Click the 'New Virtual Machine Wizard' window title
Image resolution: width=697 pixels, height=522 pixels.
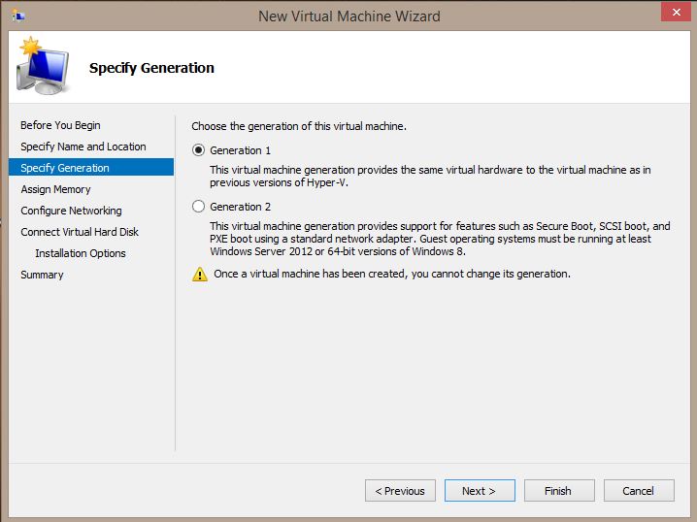(x=349, y=16)
